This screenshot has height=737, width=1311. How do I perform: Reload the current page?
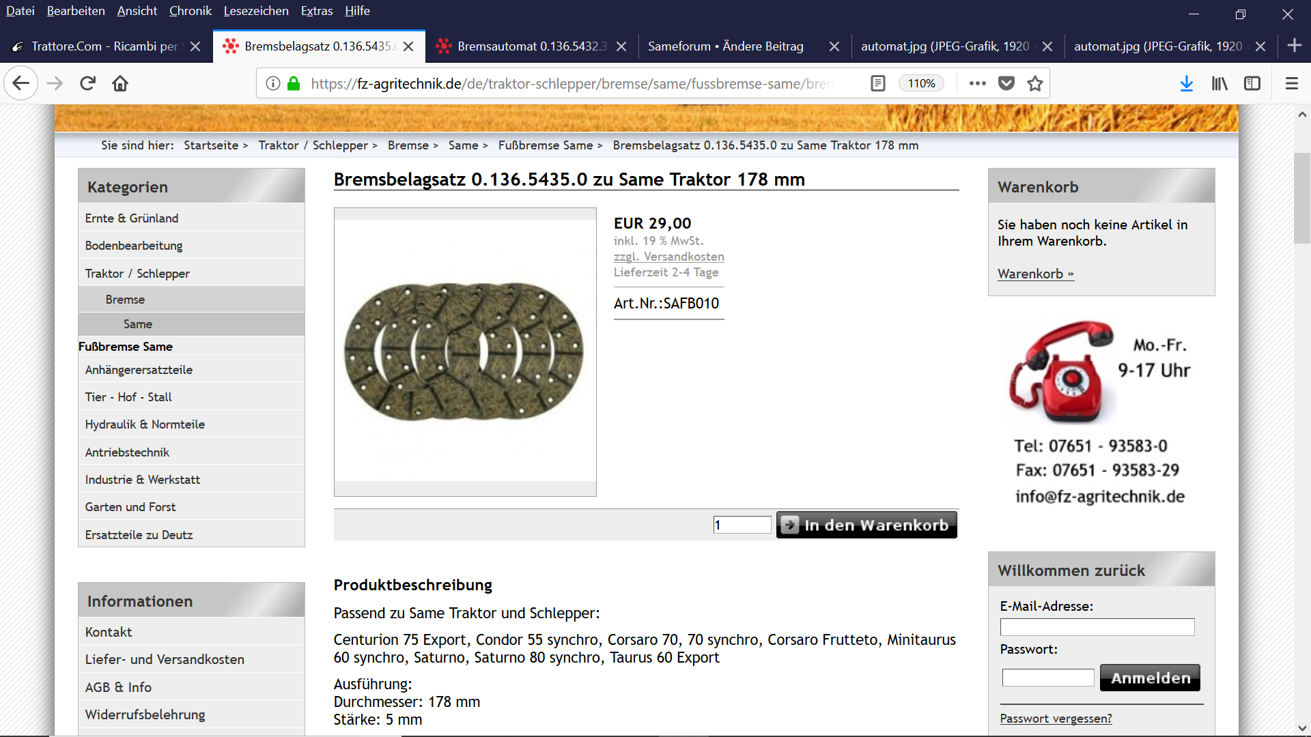[x=87, y=83]
